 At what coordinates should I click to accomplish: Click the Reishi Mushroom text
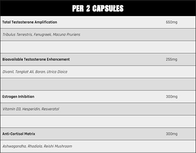pos(58,146)
